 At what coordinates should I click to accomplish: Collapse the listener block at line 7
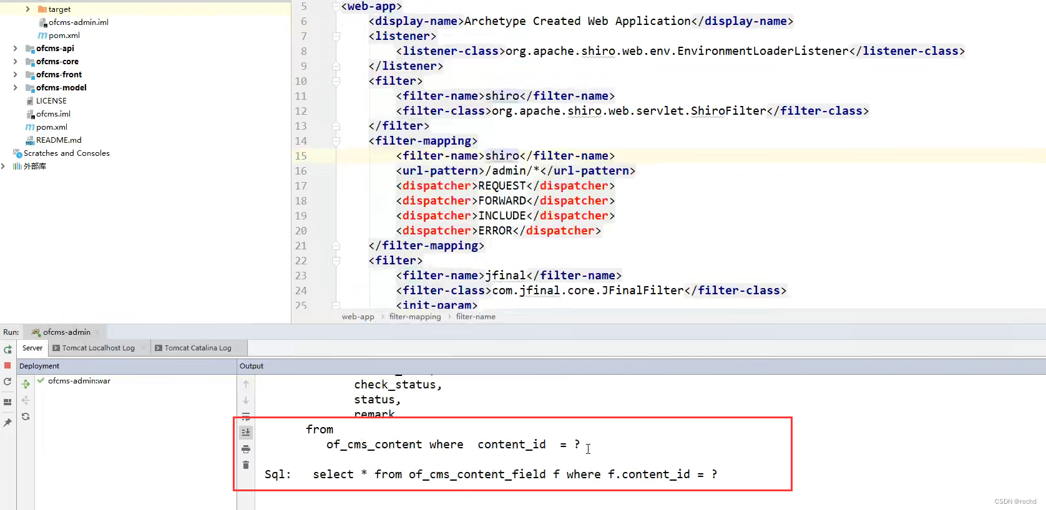tap(336, 36)
